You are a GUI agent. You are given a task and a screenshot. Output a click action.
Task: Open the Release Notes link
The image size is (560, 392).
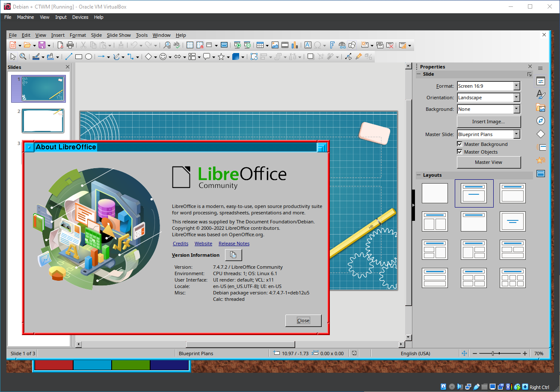click(x=234, y=244)
